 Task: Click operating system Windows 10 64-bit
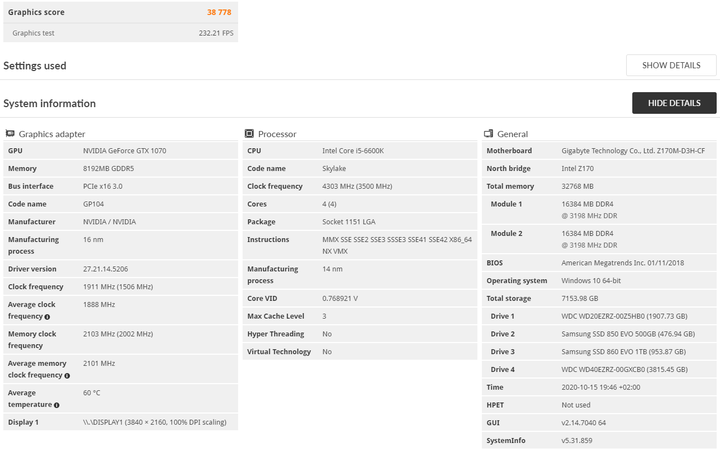(x=591, y=280)
